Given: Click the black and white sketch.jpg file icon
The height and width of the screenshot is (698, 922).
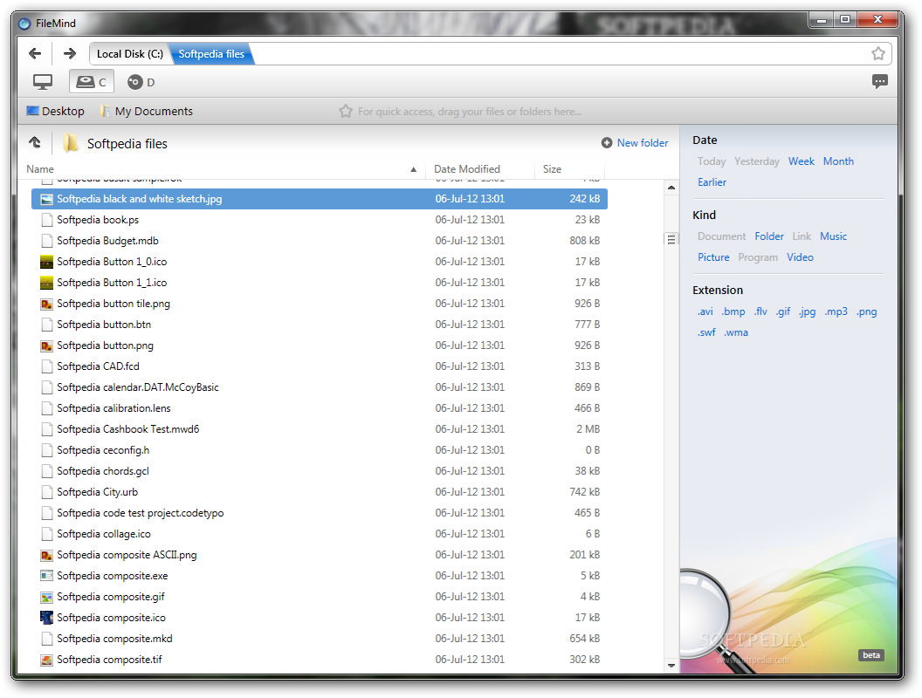Looking at the screenshot, I should coord(46,199).
